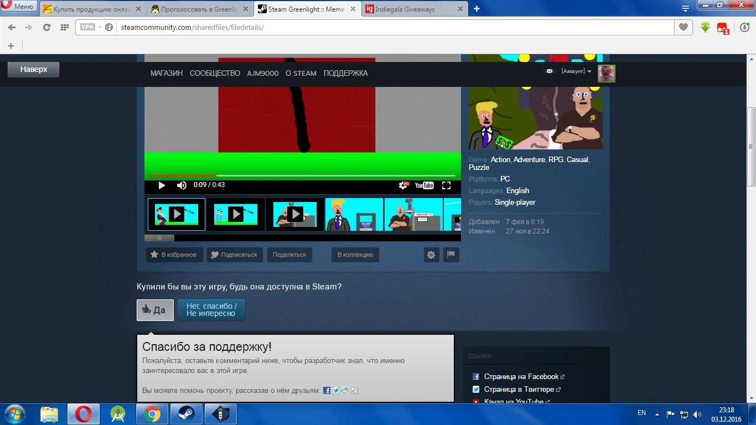Open Google Chrome from the taskbar

coord(152,414)
